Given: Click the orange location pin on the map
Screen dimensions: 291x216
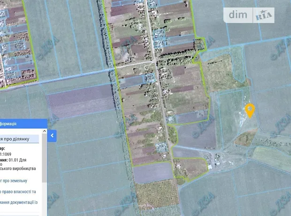Looking at the screenshot, I should click(x=250, y=110).
